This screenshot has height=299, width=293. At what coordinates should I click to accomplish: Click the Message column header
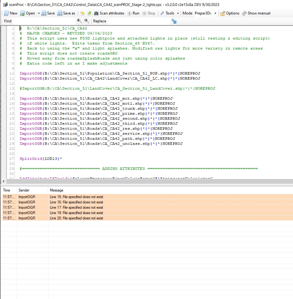[x=170, y=190]
